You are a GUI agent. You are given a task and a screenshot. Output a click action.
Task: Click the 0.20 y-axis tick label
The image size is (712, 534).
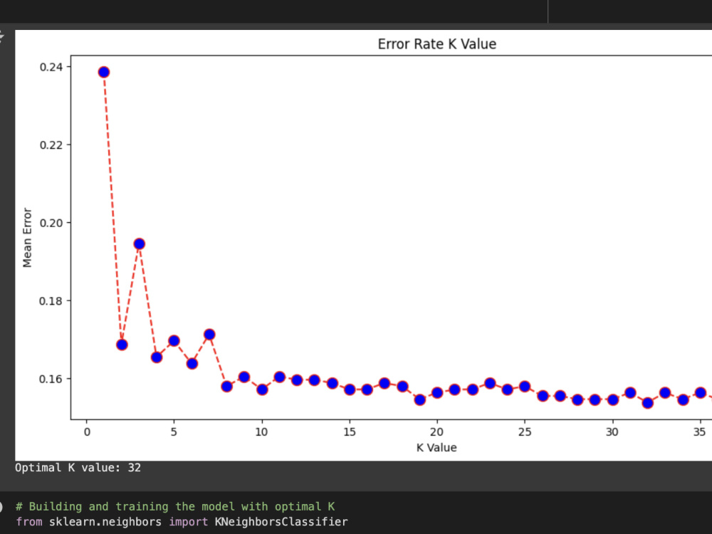click(x=51, y=223)
